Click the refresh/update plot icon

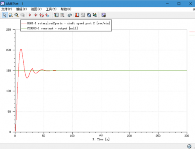70,15
